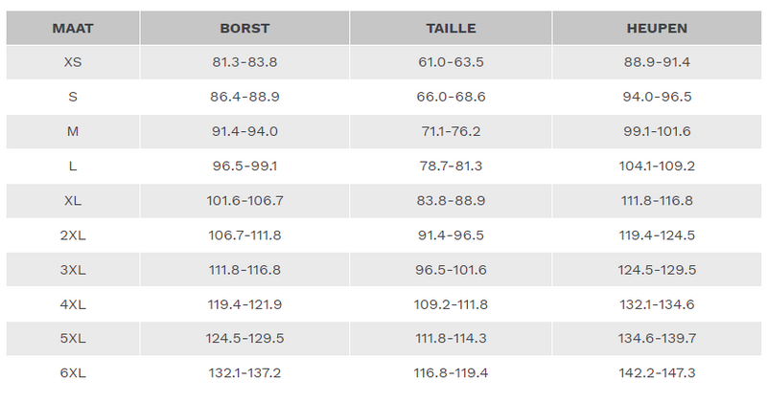Select the 5XL size row label
Viewport: 767px width, 402px height.
coord(73,338)
